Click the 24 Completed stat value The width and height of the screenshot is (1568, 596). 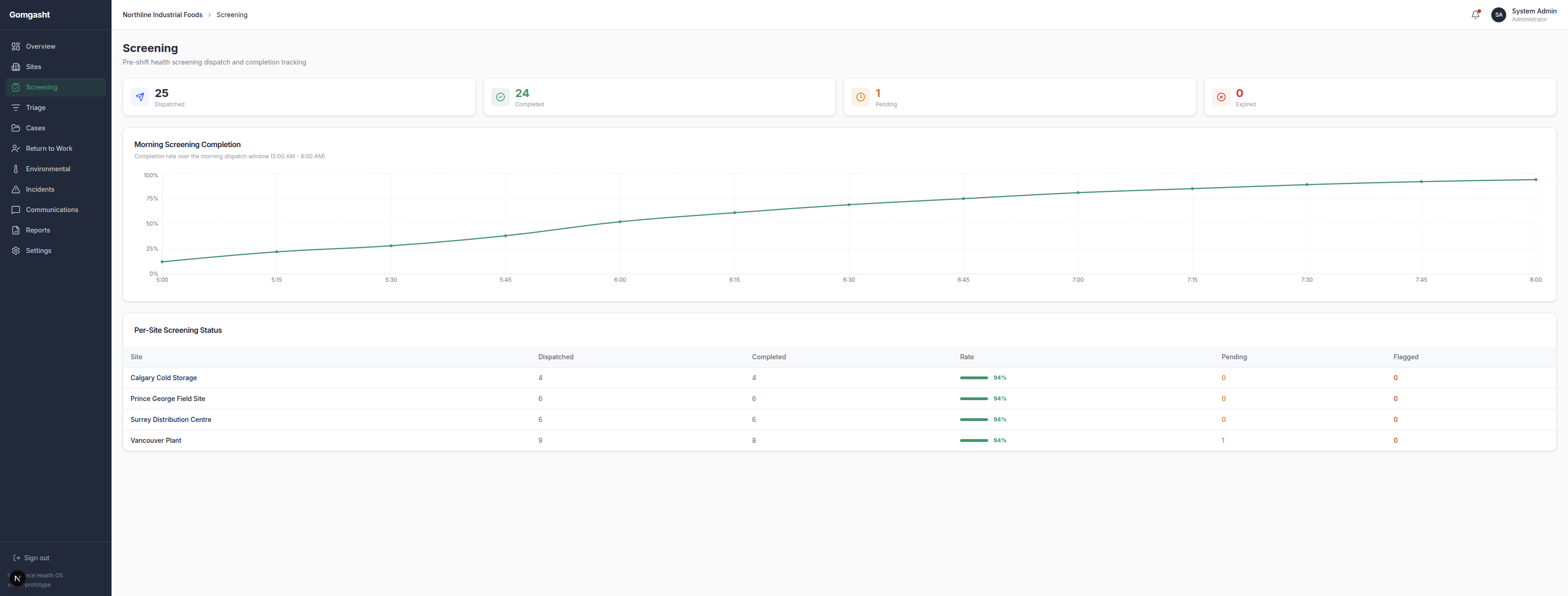522,93
